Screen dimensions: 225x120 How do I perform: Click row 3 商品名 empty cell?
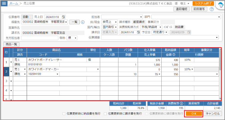[57, 79]
